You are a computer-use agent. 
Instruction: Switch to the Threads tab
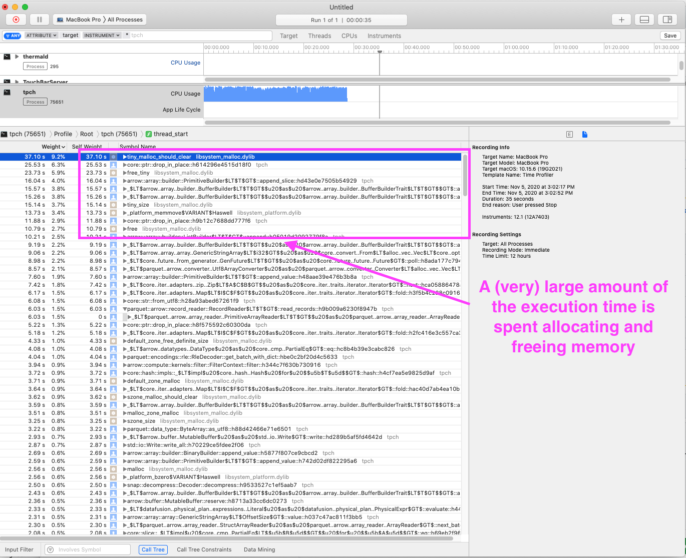click(x=319, y=36)
